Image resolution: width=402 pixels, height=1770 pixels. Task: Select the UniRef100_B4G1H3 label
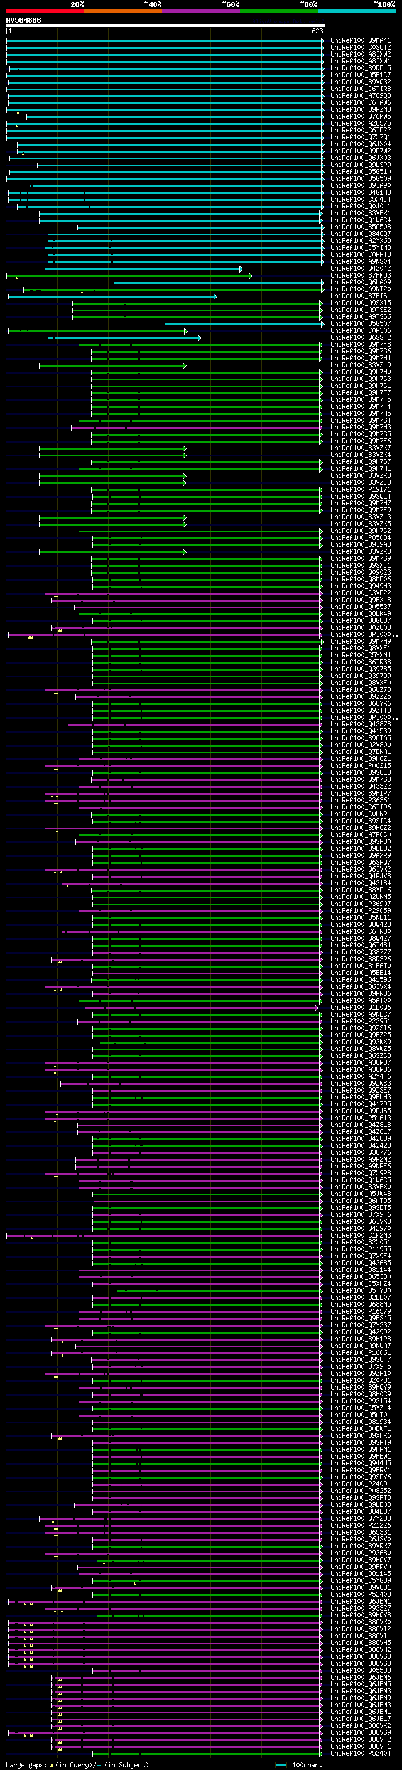point(361,192)
